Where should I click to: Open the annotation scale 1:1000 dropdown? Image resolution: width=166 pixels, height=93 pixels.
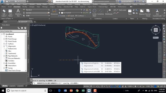tap(130, 86)
